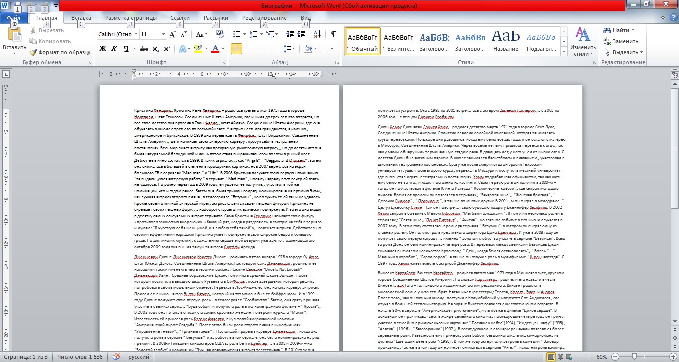Click the Clear Formatting icon
Viewport: 679px width, 362px height.
tap(220, 35)
